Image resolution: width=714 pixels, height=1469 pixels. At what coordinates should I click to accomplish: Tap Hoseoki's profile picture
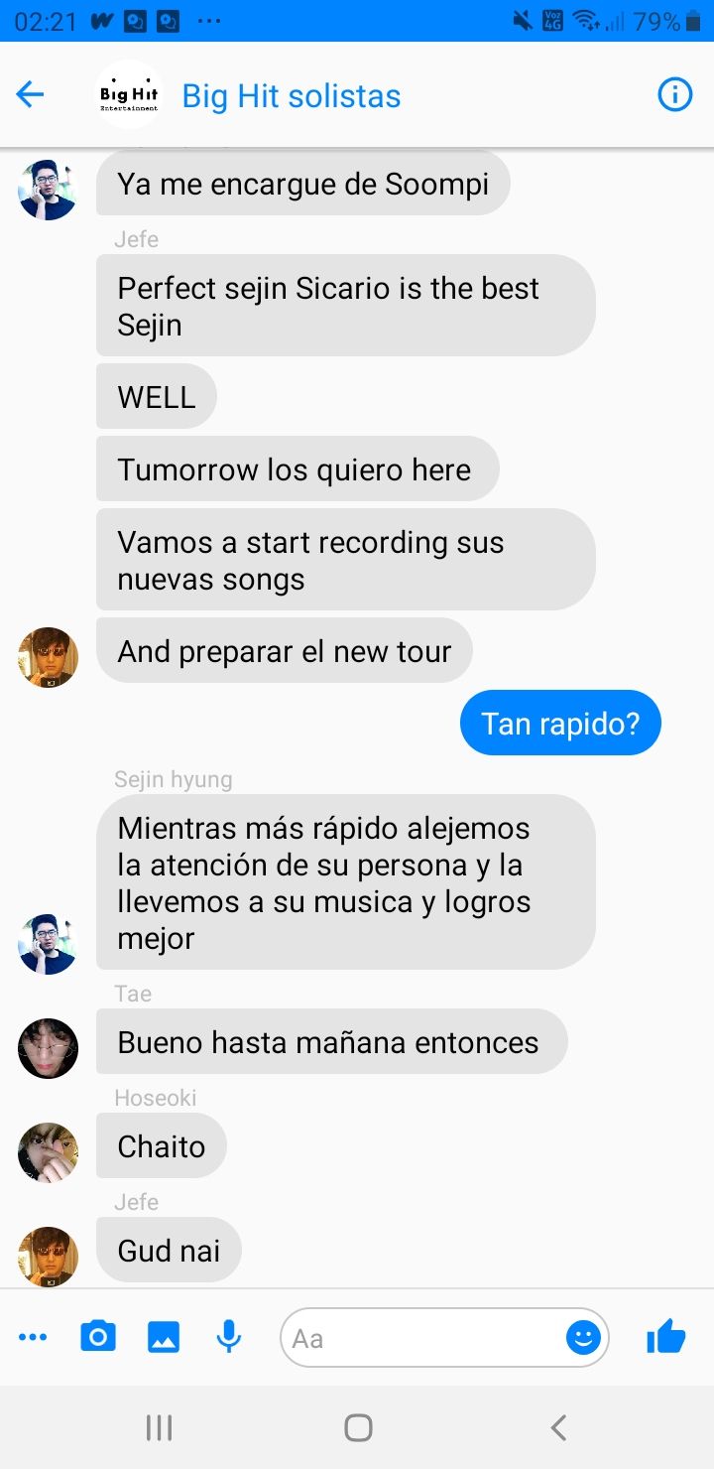(x=48, y=1152)
